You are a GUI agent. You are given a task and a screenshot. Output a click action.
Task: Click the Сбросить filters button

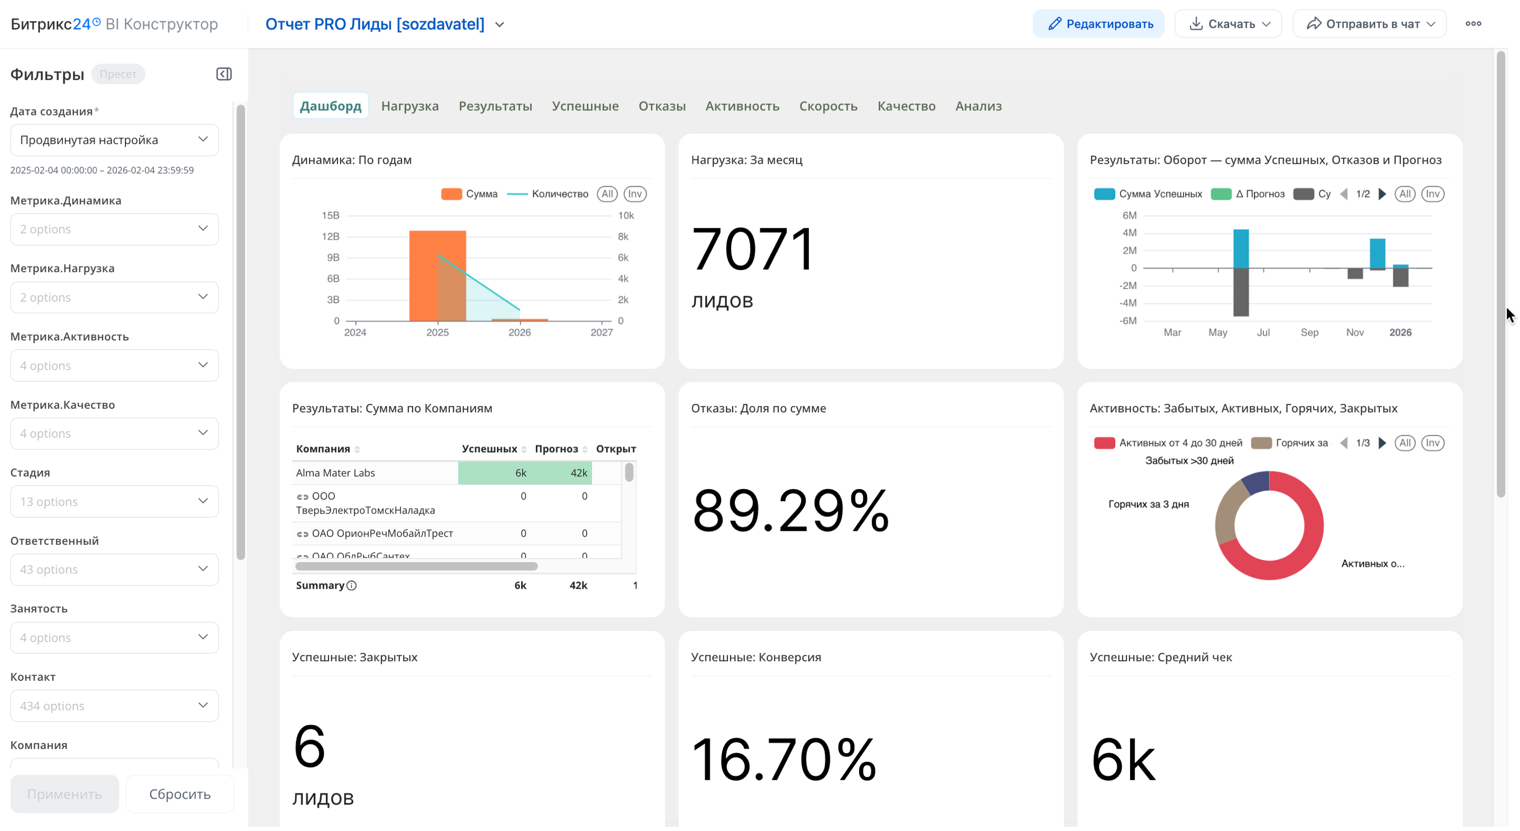[x=179, y=794]
